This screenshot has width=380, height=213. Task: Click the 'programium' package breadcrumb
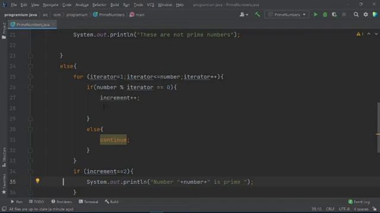click(x=77, y=15)
